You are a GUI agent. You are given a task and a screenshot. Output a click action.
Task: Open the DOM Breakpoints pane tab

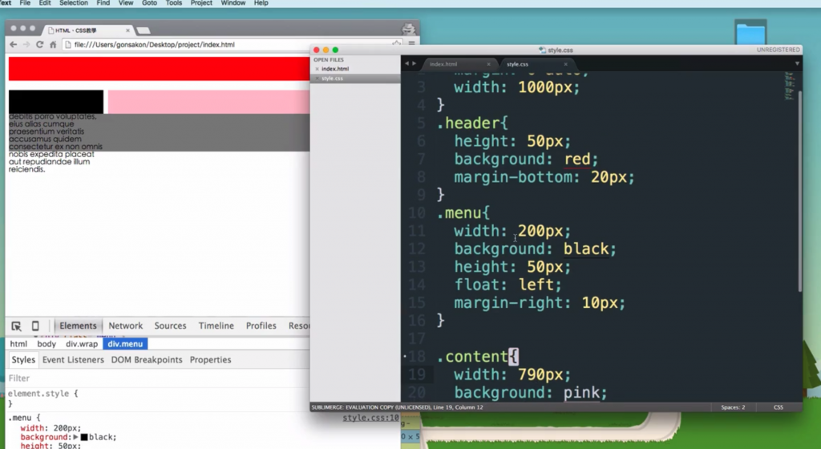(147, 359)
